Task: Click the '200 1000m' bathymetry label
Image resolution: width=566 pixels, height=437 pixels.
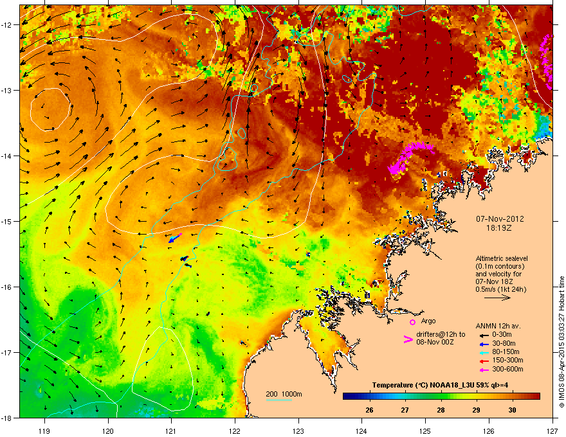Action: point(284,394)
